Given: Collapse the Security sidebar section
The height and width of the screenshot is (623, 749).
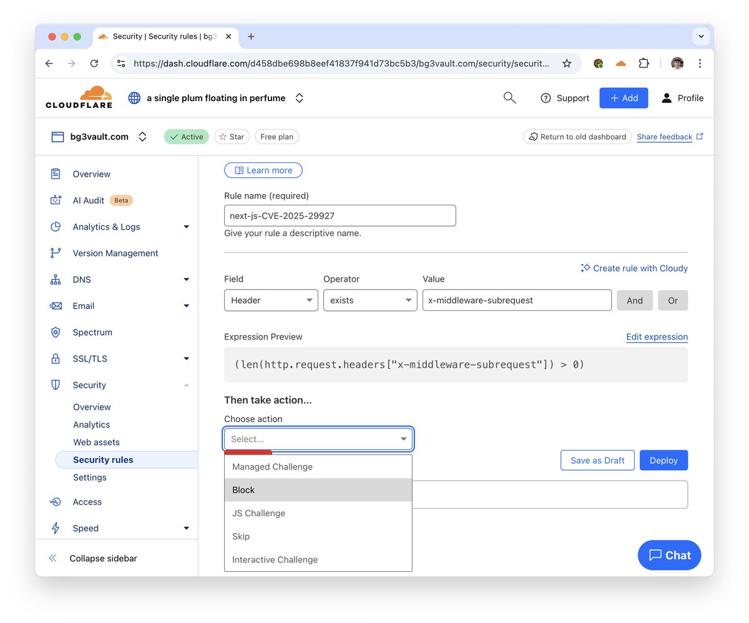Looking at the screenshot, I should point(186,385).
